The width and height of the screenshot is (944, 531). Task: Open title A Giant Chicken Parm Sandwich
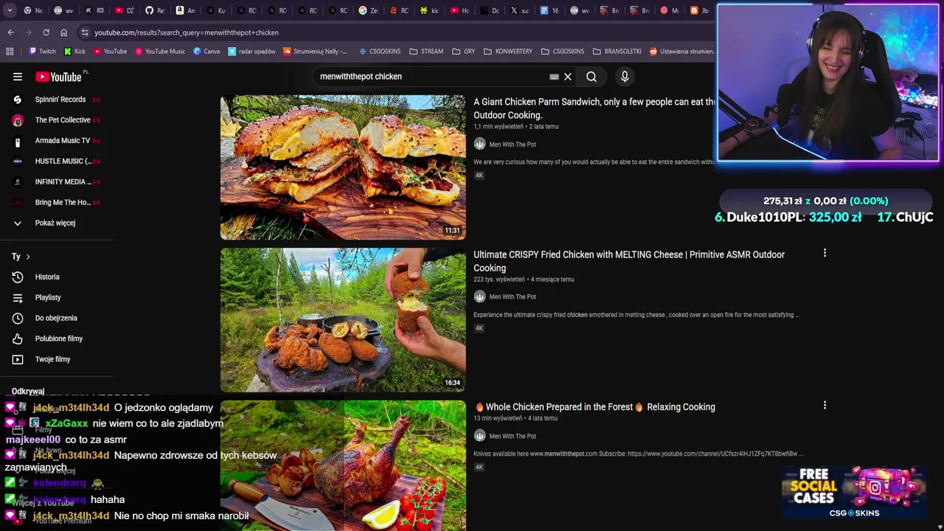(x=594, y=108)
